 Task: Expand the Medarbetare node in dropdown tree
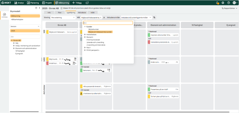[85, 34]
